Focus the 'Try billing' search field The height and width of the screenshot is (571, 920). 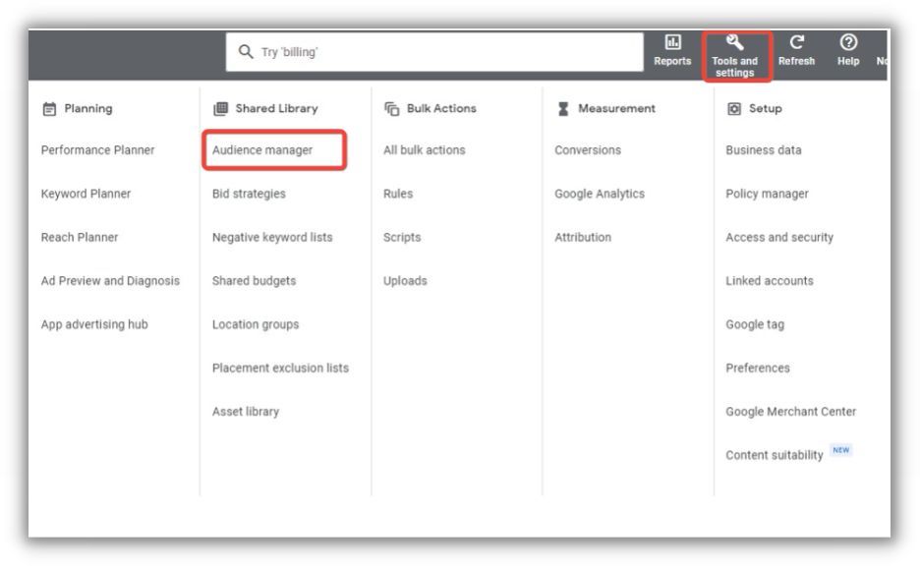(434, 52)
